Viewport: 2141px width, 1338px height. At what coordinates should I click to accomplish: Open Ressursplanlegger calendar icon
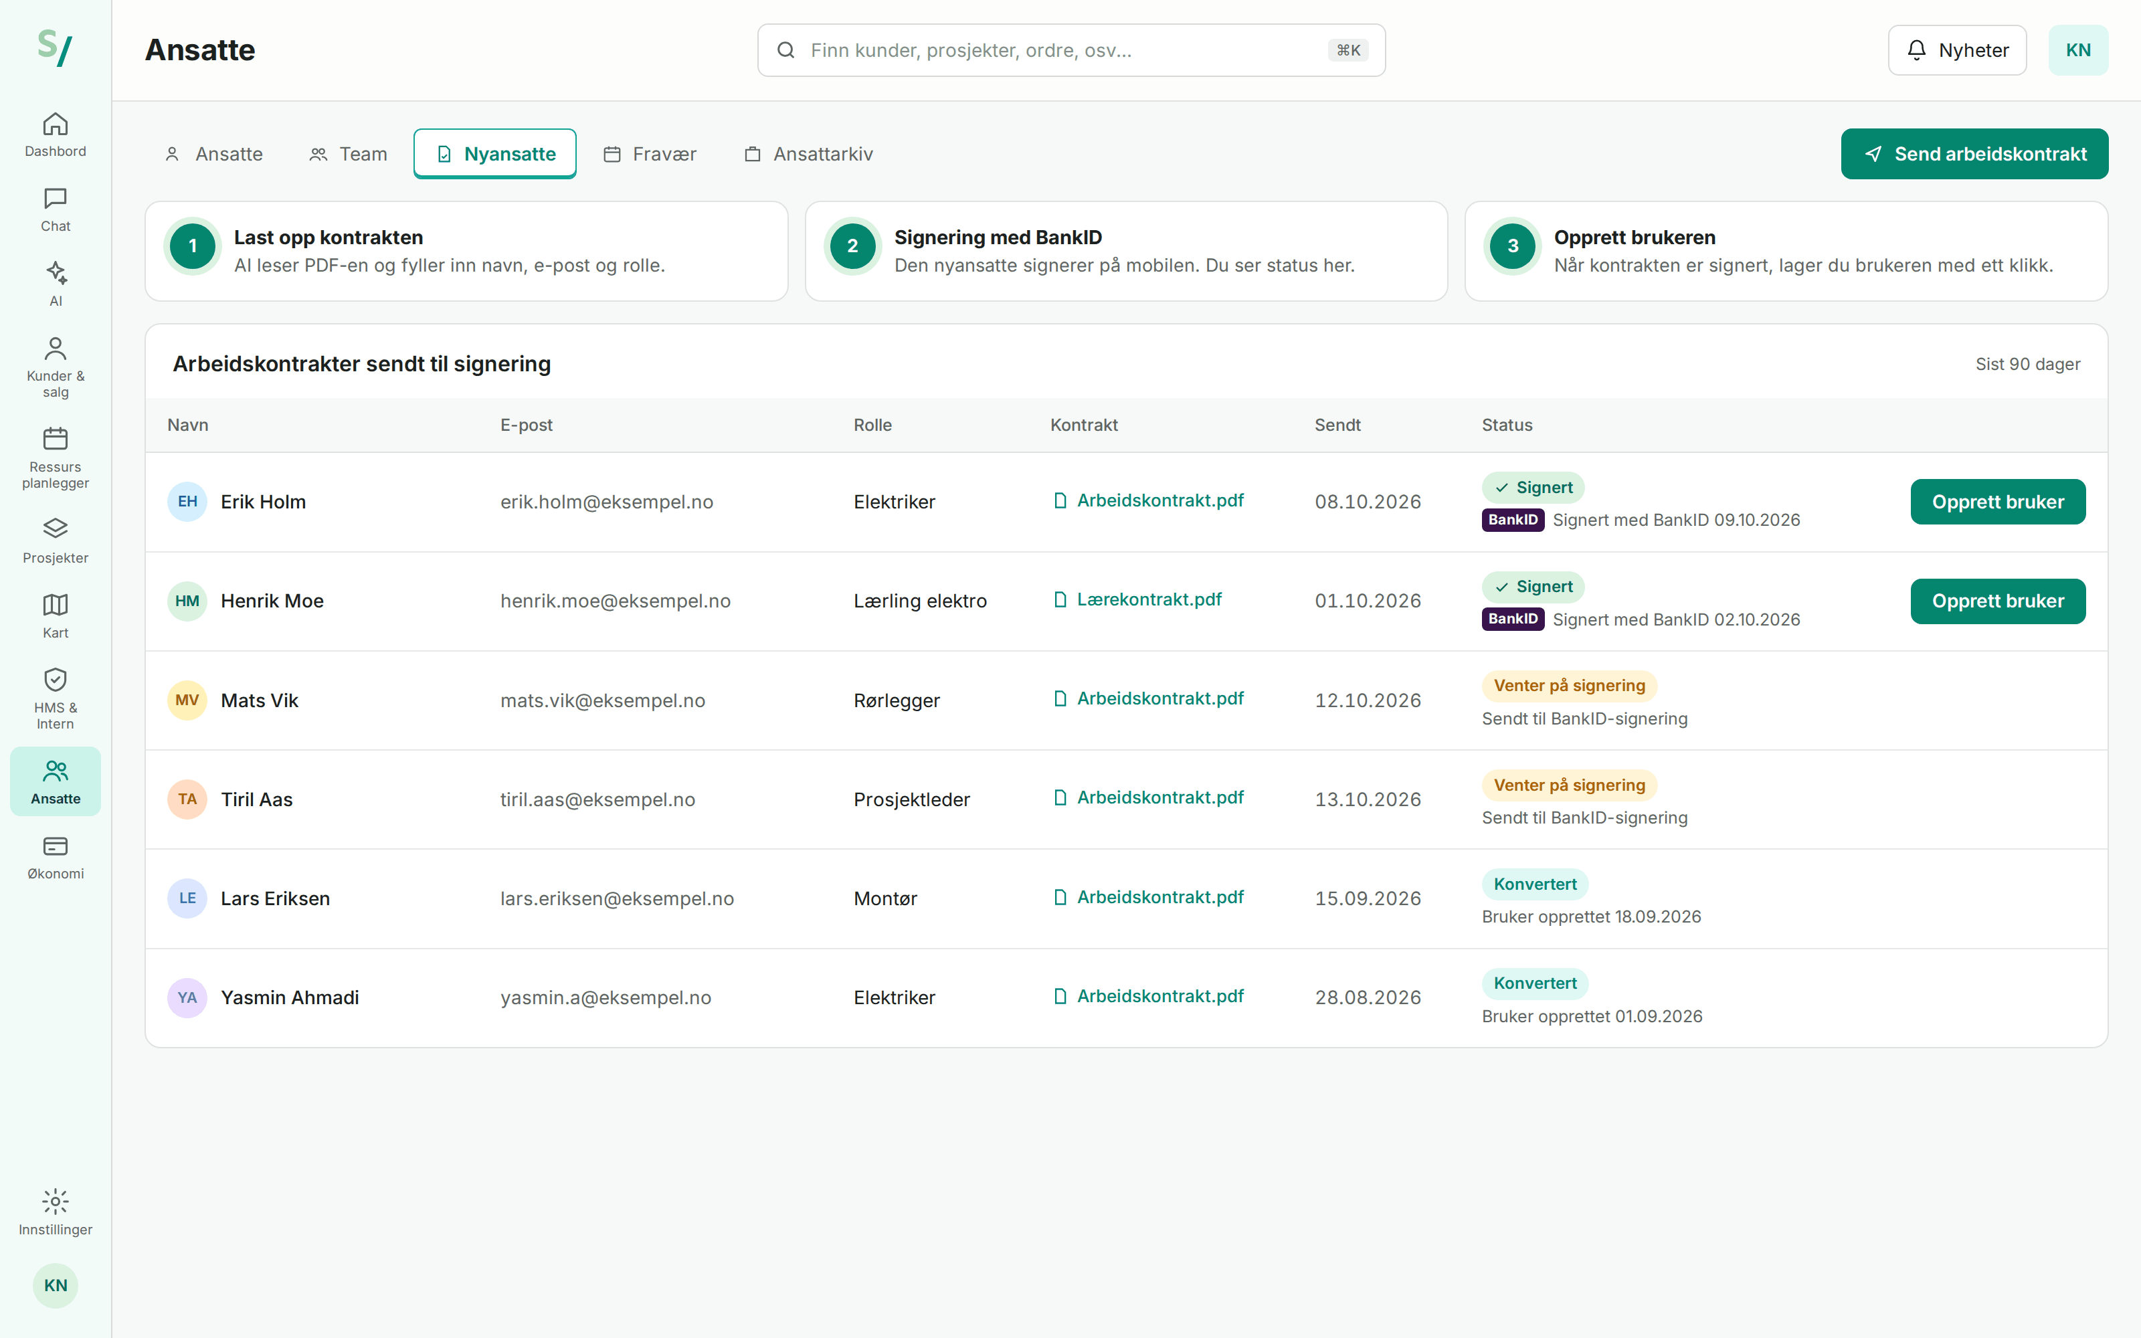(x=55, y=438)
